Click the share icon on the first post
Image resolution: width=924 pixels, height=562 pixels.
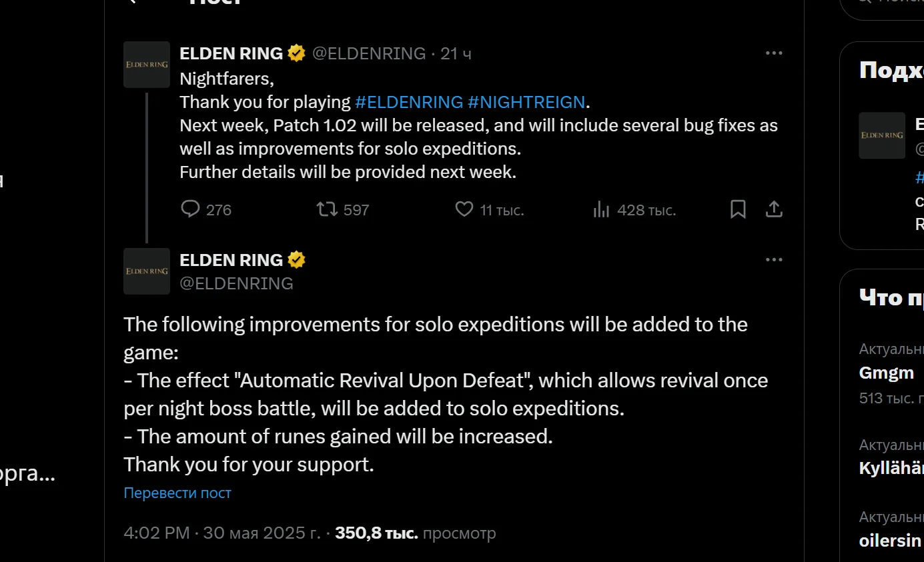[x=774, y=209]
